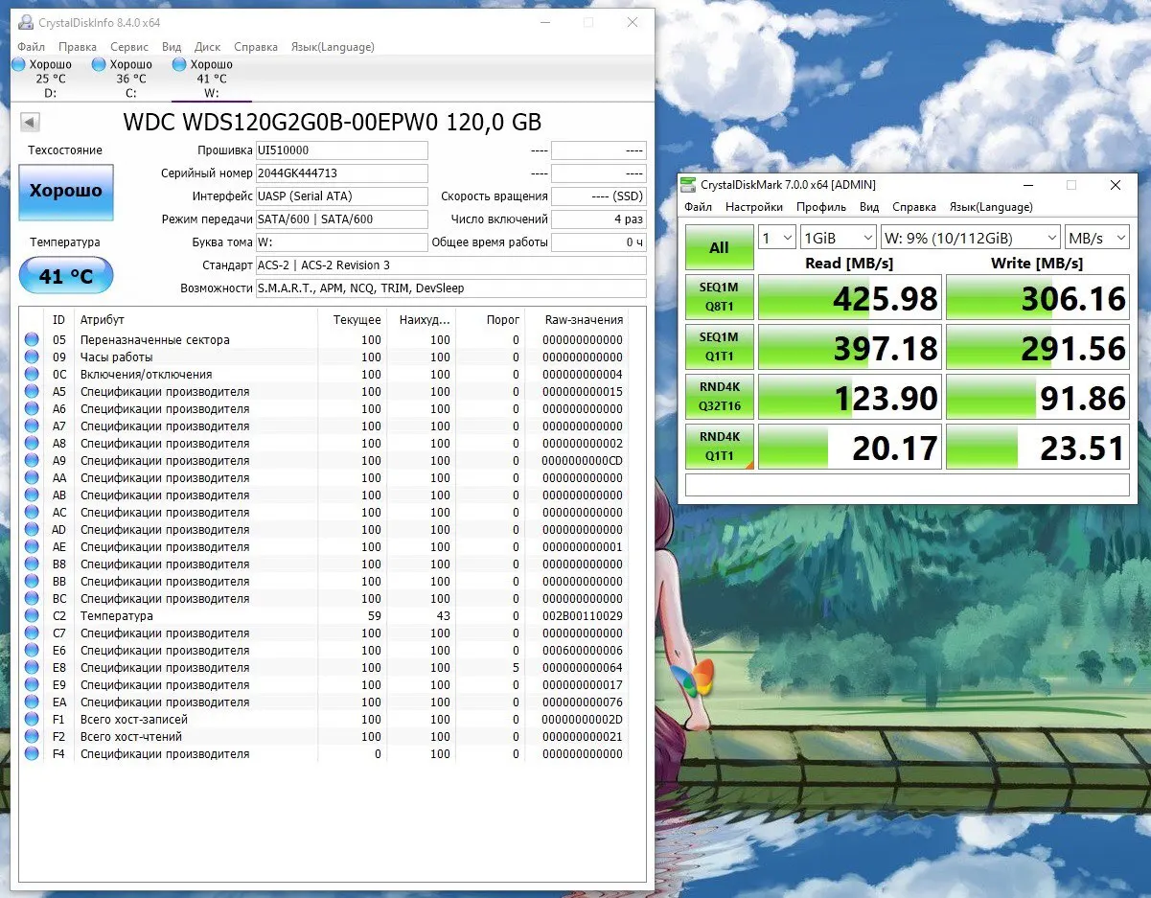Image resolution: width=1151 pixels, height=898 pixels.
Task: Click the Raw-значения column header
Action: point(584,319)
